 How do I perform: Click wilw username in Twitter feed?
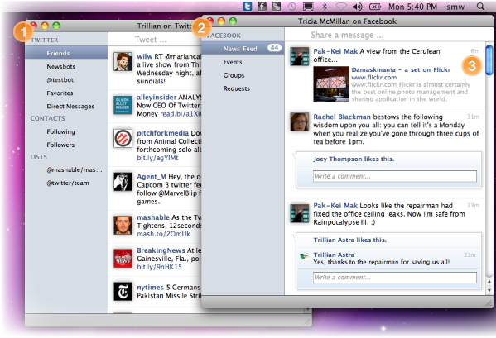click(x=145, y=56)
